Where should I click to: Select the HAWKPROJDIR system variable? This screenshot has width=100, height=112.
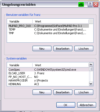pos(18,80)
